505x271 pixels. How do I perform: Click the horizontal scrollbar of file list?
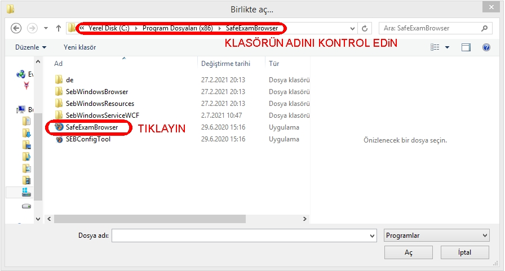click(x=141, y=219)
